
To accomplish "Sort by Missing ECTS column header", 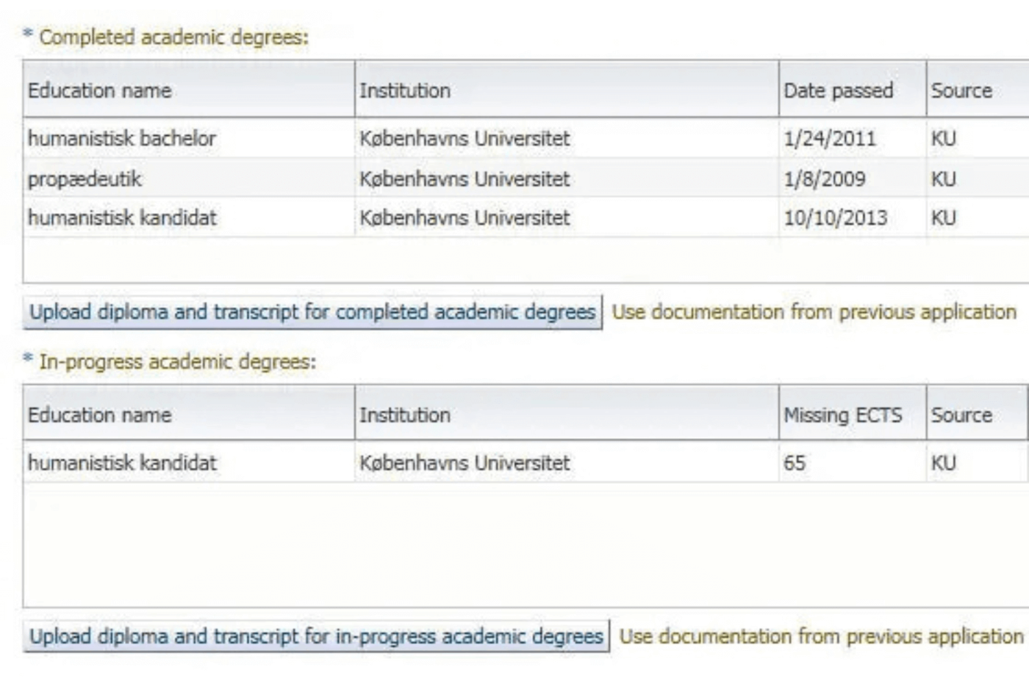I will [x=853, y=414].
